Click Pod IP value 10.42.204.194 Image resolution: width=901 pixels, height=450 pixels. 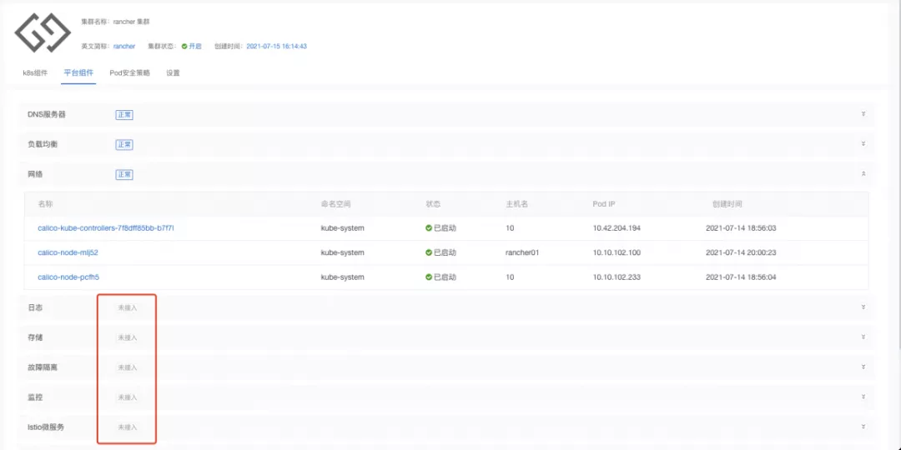click(617, 227)
